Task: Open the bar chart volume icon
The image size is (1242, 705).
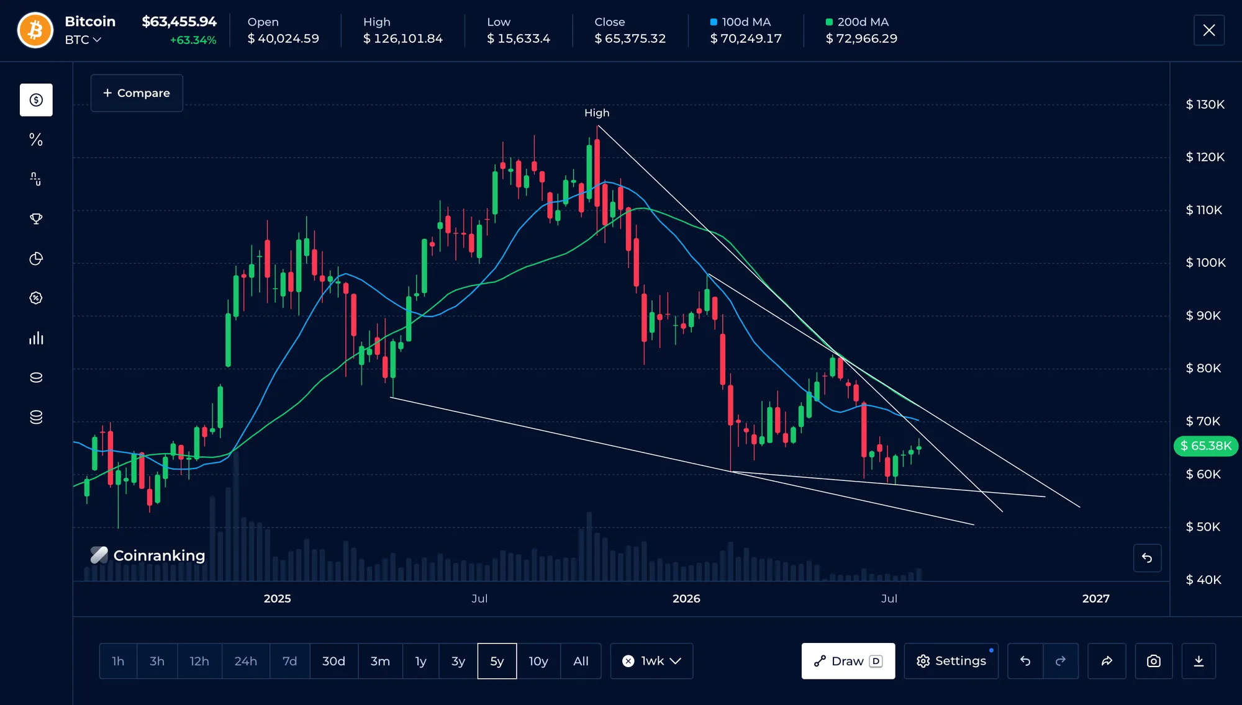Action: pyautogui.click(x=36, y=338)
